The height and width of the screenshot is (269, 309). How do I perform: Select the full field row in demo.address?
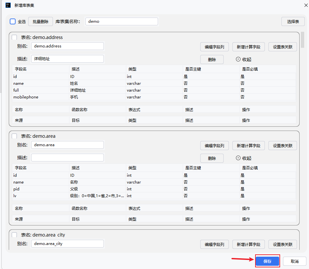pyautogui.click(x=154, y=90)
